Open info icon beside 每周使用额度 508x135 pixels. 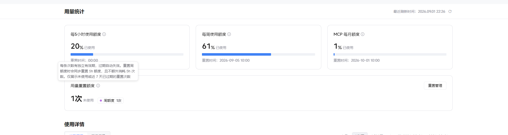(x=229, y=34)
